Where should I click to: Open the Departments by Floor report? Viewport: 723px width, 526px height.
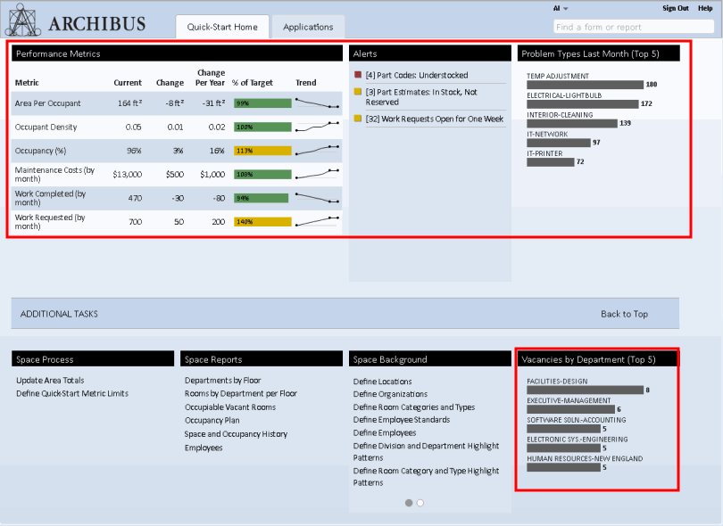pos(222,380)
